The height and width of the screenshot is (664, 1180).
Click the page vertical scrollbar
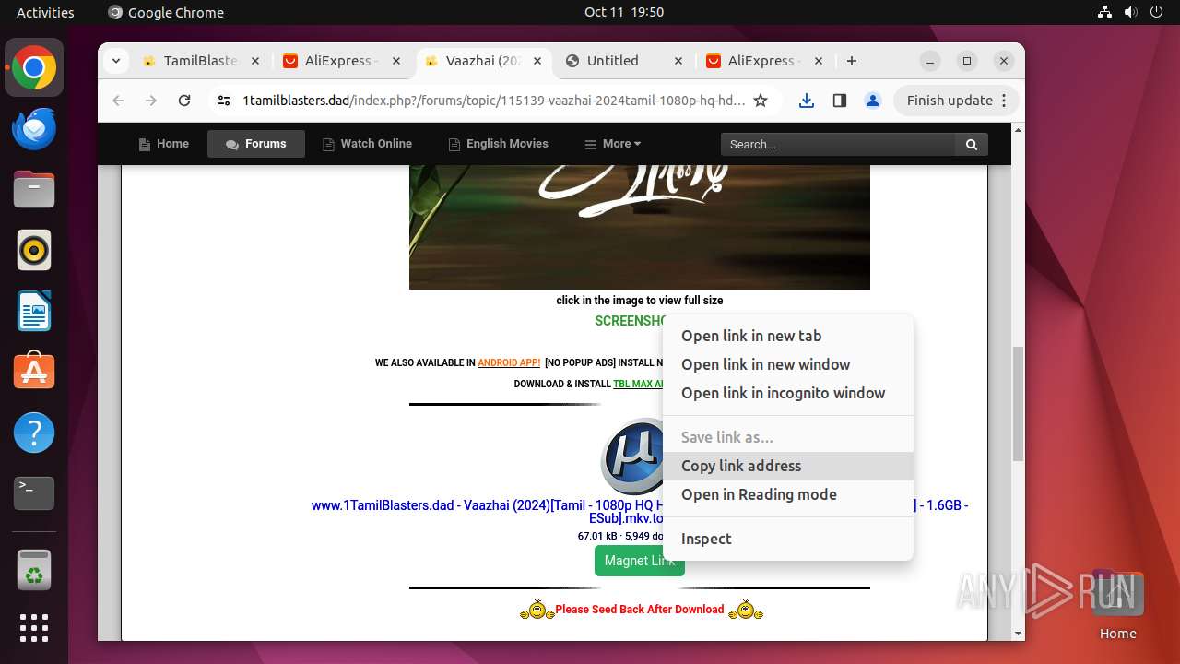tap(1018, 404)
